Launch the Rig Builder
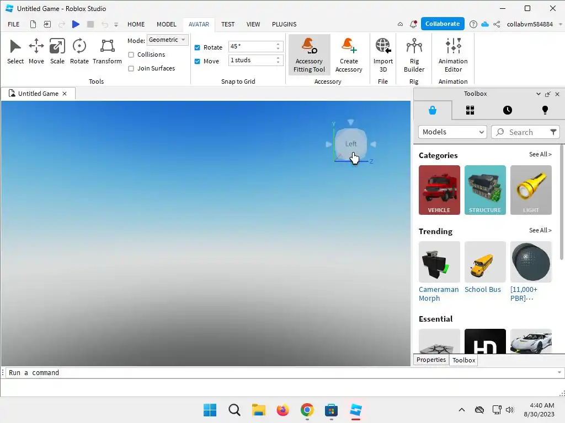 (x=414, y=55)
